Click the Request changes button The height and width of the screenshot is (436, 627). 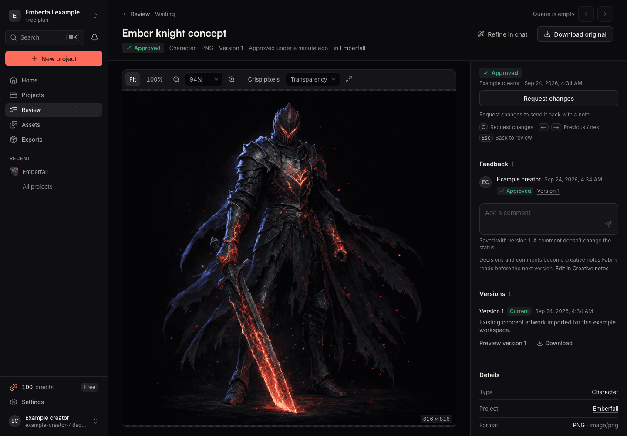pyautogui.click(x=549, y=98)
